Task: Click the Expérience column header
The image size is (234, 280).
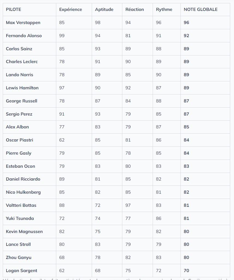Action: point(70,10)
